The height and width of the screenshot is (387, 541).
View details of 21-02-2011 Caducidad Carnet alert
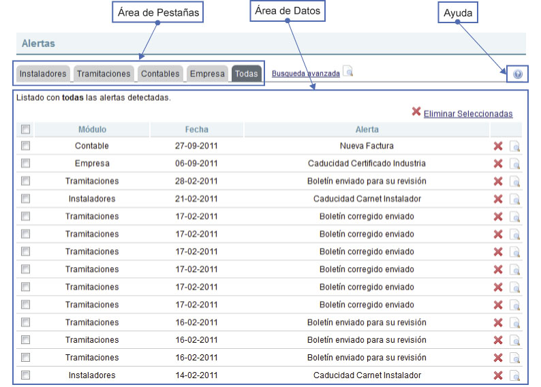pyautogui.click(x=515, y=199)
